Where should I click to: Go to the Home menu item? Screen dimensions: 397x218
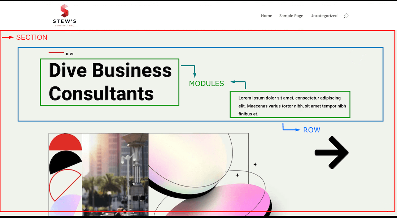266,16
